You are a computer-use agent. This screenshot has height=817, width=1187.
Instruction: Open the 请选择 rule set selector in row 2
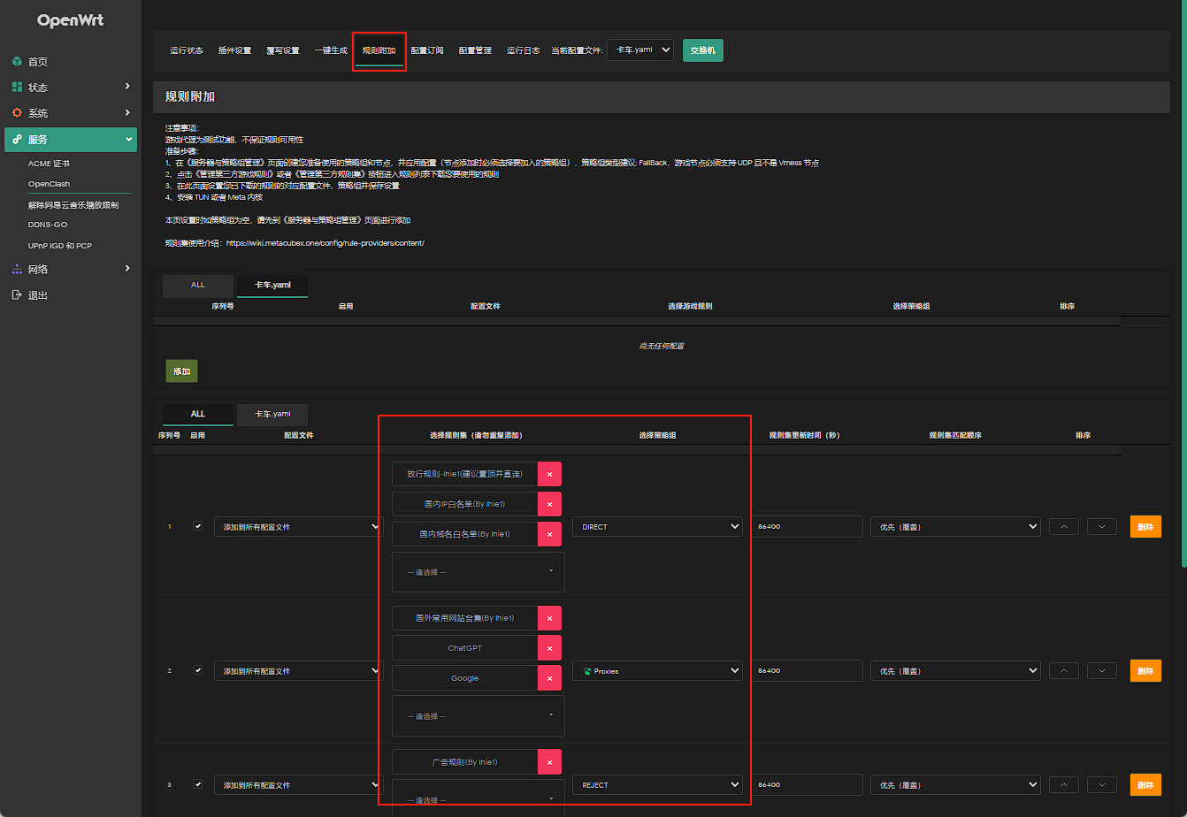[479, 716]
